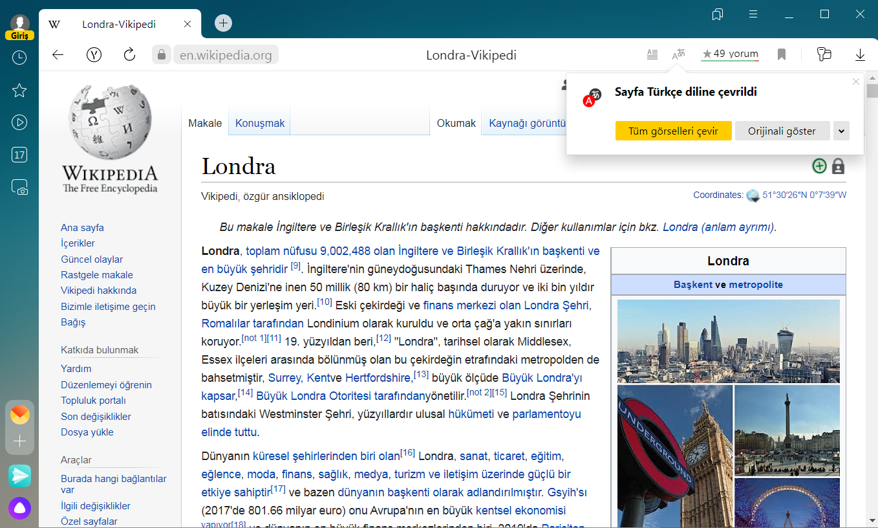878x528 pixels.
Task: Open the bookmarks star icon in sidebar
Action: [x=19, y=90]
